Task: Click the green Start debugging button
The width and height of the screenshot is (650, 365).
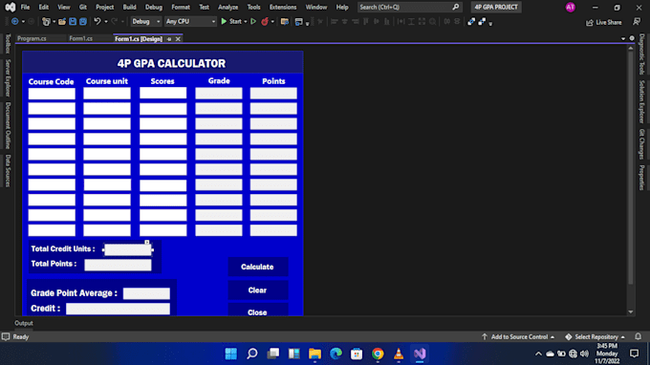Action: [231, 21]
